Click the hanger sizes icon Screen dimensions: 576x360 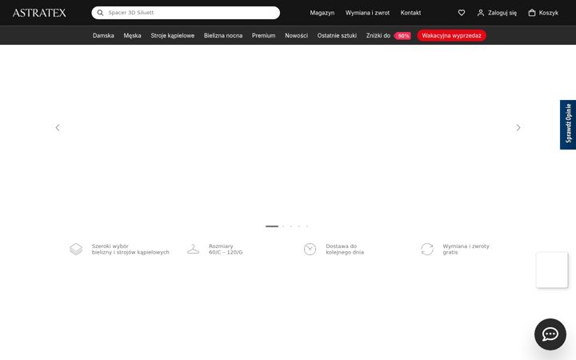pyautogui.click(x=193, y=249)
